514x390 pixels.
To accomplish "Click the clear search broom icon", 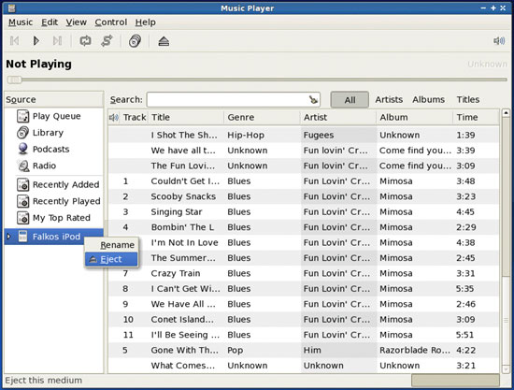I will pos(313,100).
